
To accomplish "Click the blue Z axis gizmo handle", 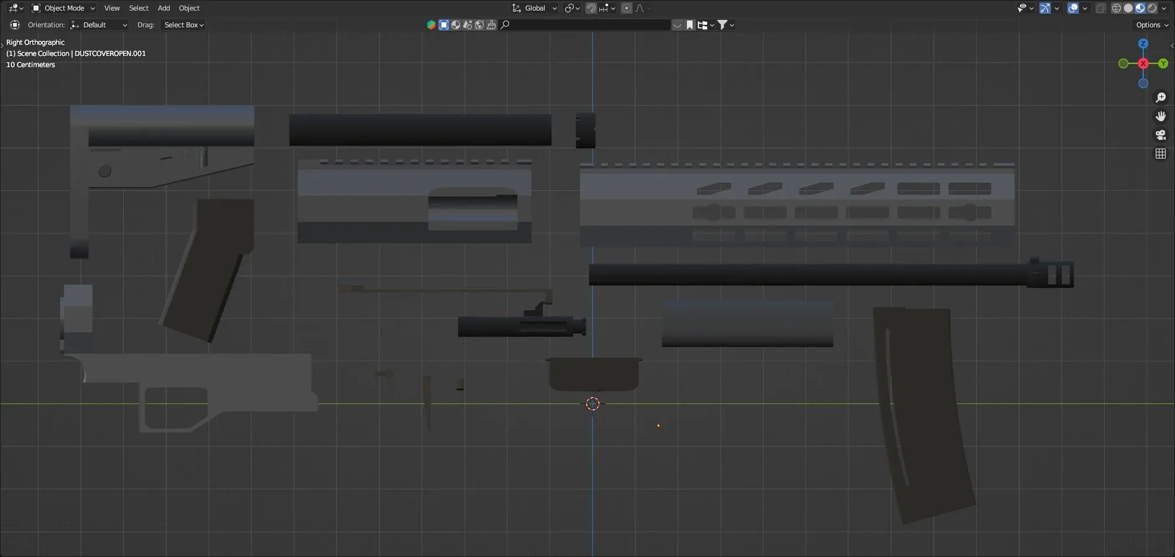I will tap(1143, 44).
